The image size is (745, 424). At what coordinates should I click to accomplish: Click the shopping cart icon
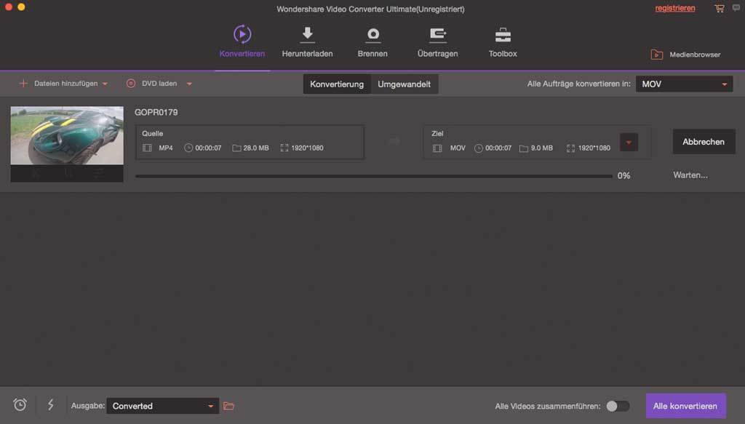[x=720, y=8]
